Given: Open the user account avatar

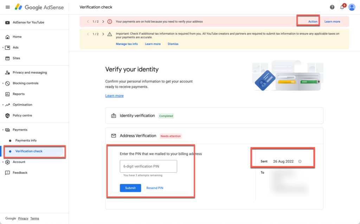Looking at the screenshot, I should coord(352,7).
